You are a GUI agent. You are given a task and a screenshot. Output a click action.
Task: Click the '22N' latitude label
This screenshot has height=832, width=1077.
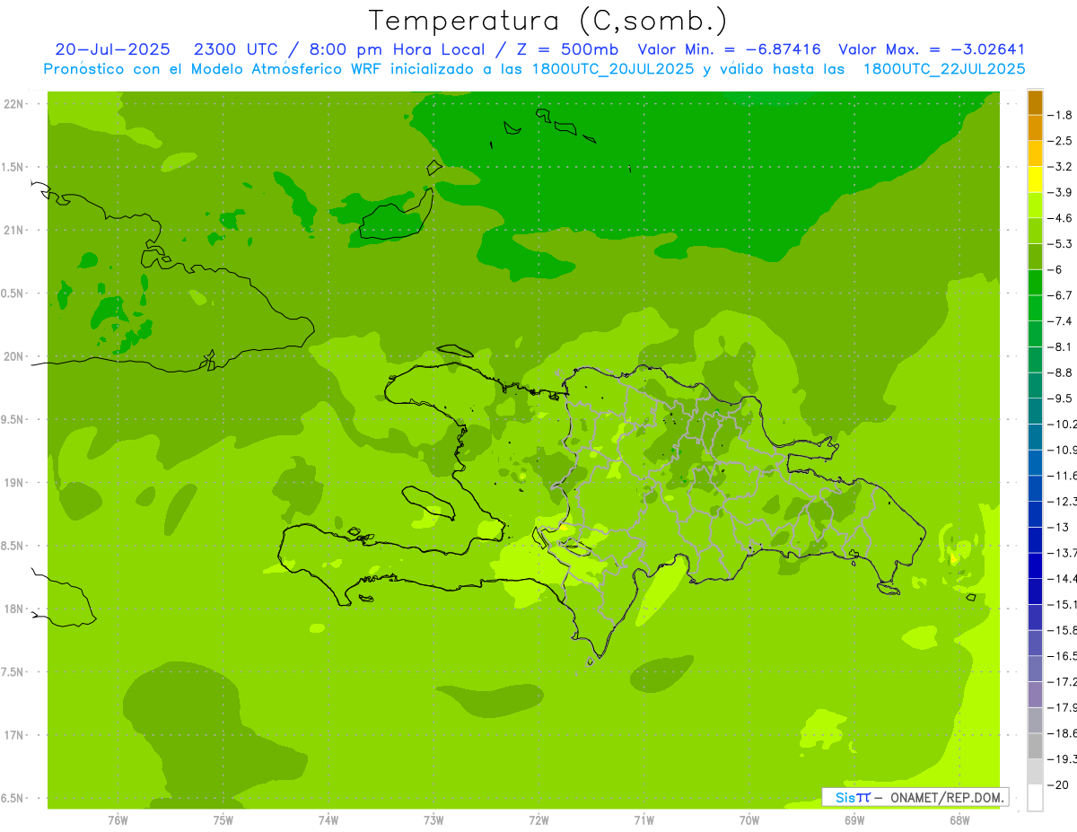click(x=15, y=104)
